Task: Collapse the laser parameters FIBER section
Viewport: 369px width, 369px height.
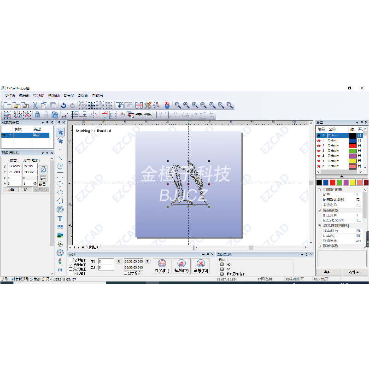Action: pos(318,225)
